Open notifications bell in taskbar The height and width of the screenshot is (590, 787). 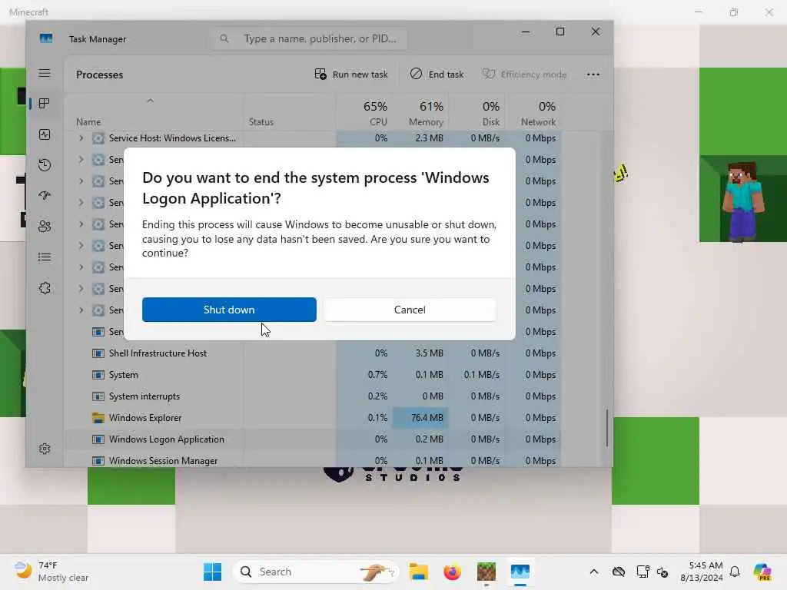pos(735,572)
